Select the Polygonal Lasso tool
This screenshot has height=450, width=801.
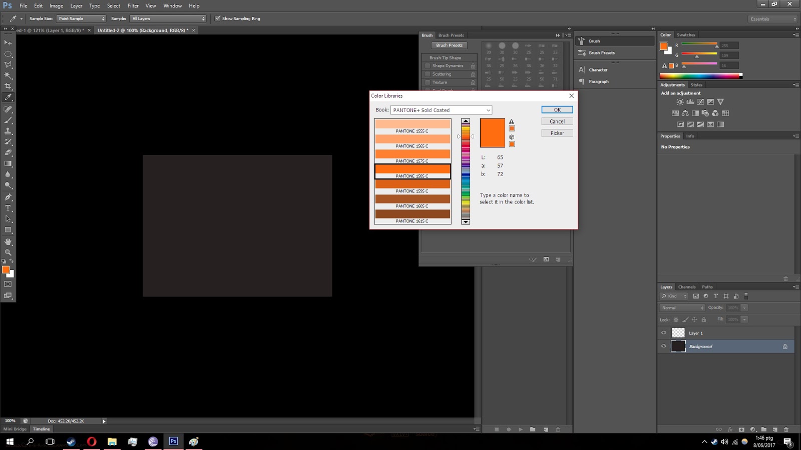coord(8,64)
